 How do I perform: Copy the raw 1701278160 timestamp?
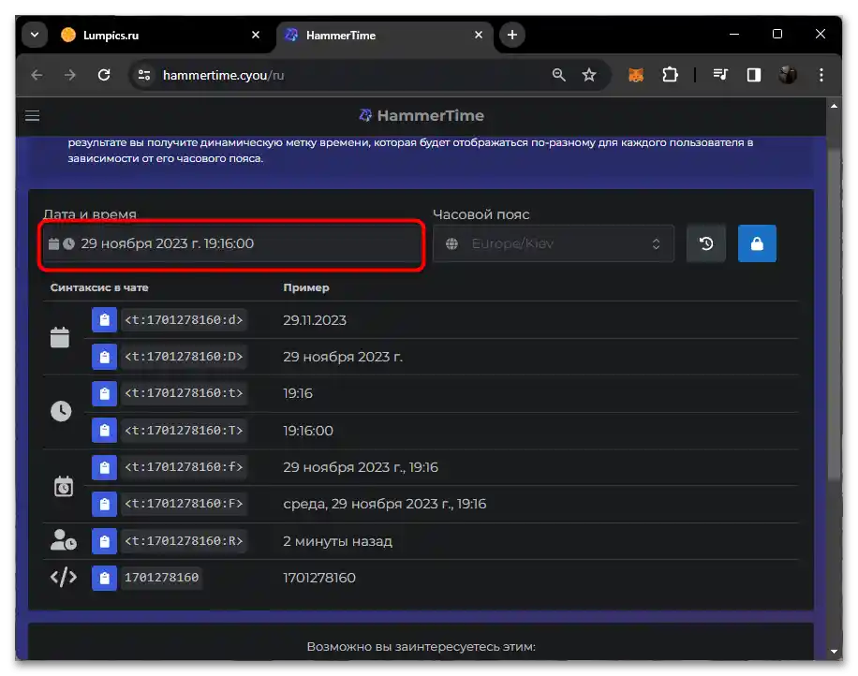(x=104, y=578)
